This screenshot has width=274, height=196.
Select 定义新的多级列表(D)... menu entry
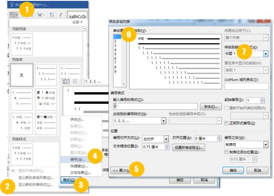(36, 178)
